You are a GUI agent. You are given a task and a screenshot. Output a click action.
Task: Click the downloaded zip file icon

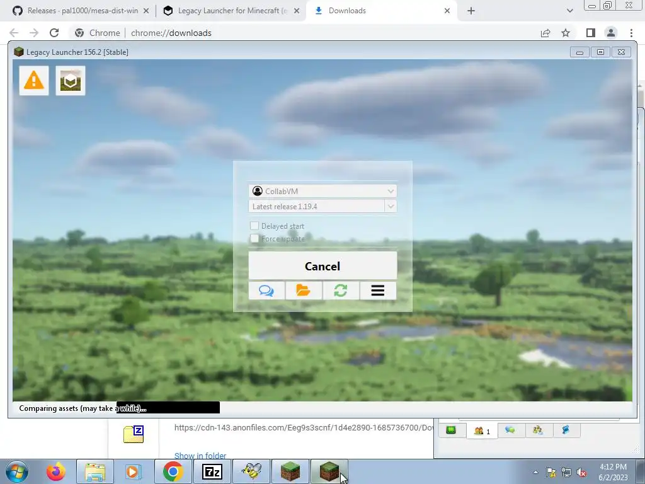(134, 434)
